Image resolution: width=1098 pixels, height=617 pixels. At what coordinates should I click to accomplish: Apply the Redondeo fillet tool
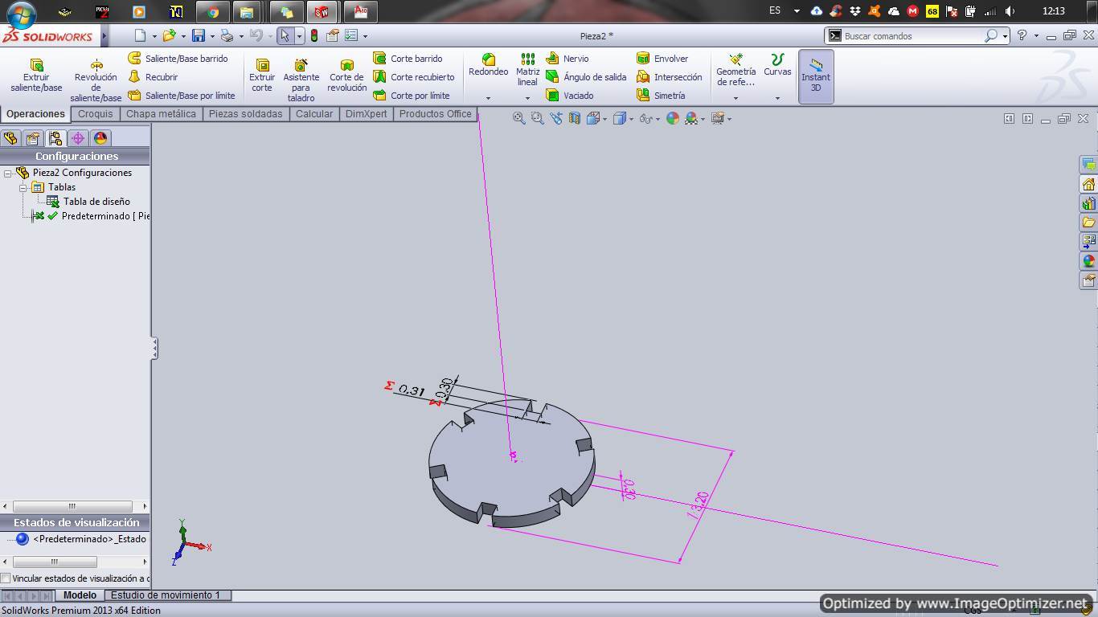488,66
